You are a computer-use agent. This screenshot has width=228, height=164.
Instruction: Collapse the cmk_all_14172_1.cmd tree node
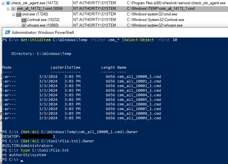9,9
